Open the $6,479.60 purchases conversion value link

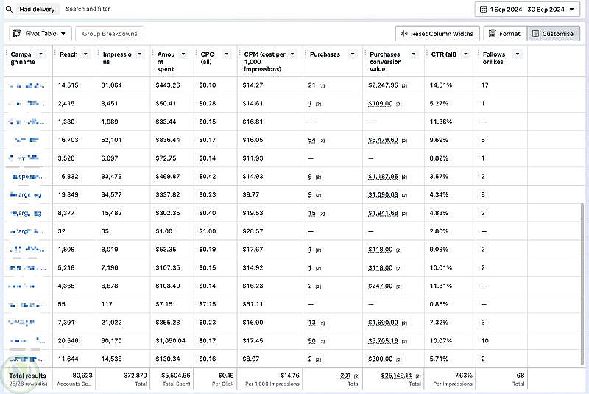(x=383, y=140)
